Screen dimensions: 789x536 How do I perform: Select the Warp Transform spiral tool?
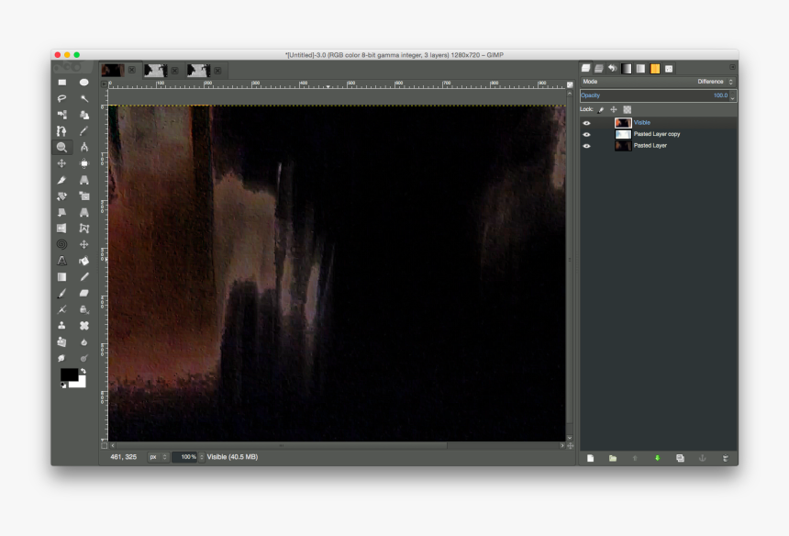pos(61,244)
